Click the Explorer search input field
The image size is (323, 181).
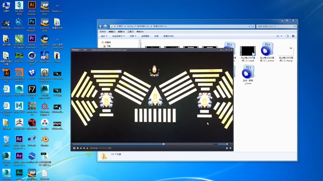276,26
